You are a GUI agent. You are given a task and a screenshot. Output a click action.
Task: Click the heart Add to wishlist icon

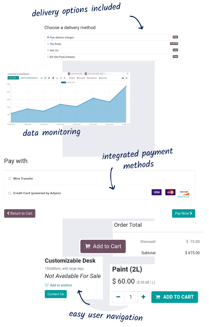pos(47,285)
